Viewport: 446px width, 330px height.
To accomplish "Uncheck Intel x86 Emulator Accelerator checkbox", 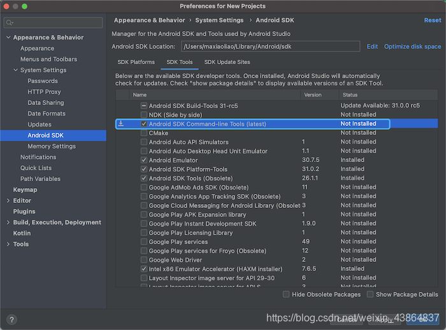I will click(144, 269).
